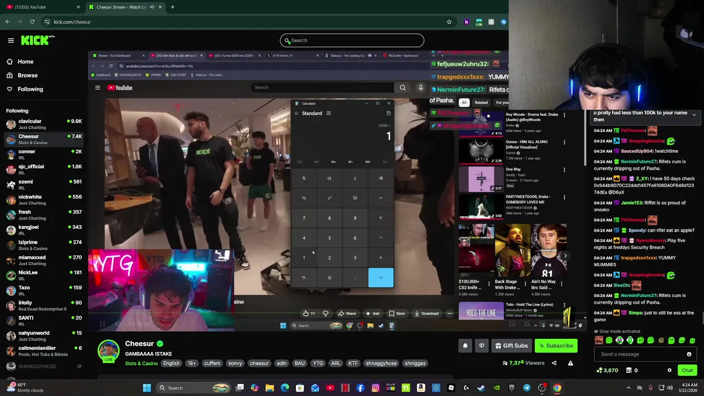Open kangjoel channel in Following list
The height and width of the screenshot is (396, 704).
pyautogui.click(x=44, y=230)
